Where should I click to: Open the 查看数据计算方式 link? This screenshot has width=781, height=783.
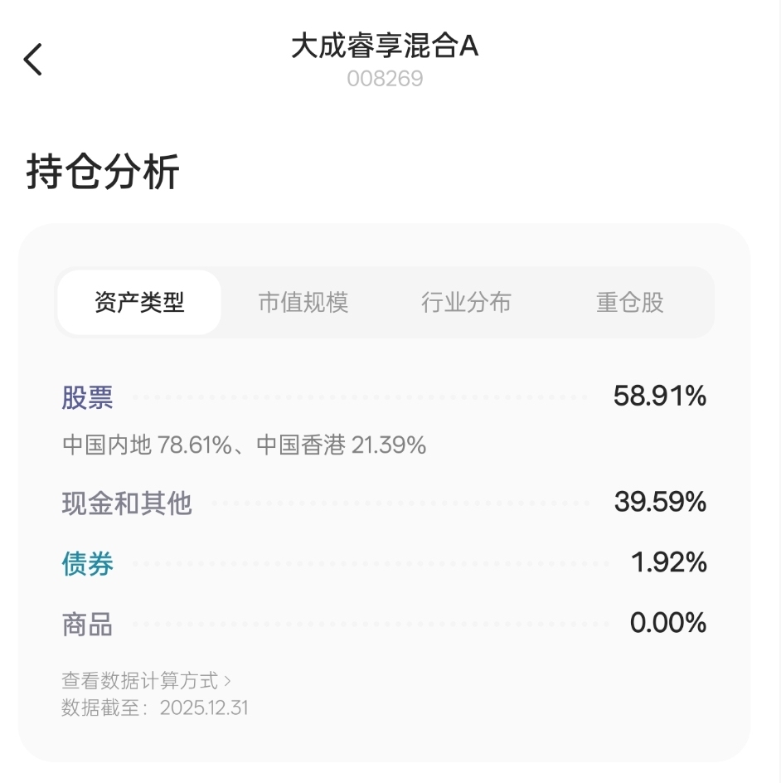(139, 681)
